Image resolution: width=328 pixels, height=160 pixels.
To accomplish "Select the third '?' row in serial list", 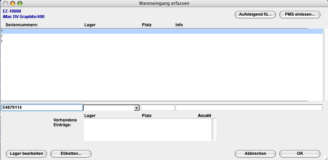I will 161,41.
